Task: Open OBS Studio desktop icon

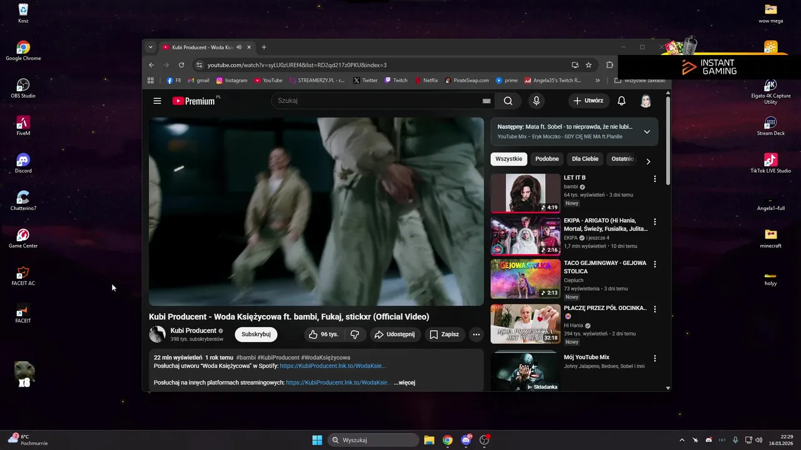Action: (x=23, y=88)
